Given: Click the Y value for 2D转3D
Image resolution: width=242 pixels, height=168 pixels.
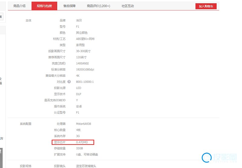Looking at the screenshot, I should pos(77,100).
